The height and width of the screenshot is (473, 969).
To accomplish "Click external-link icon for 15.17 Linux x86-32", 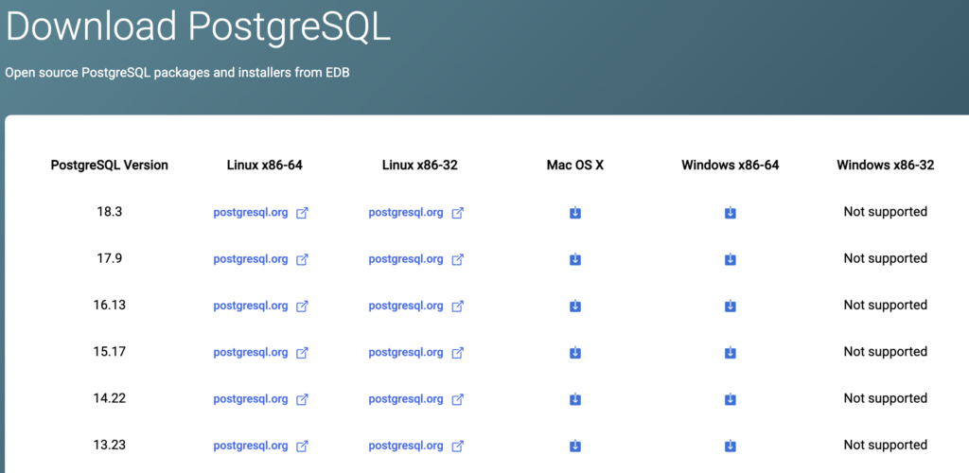I will coord(457,353).
